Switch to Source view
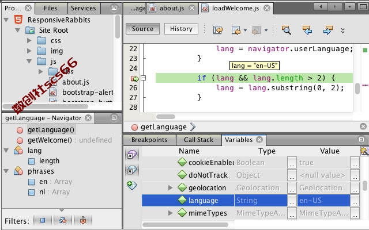The width and height of the screenshot is (369, 230). coord(142,29)
